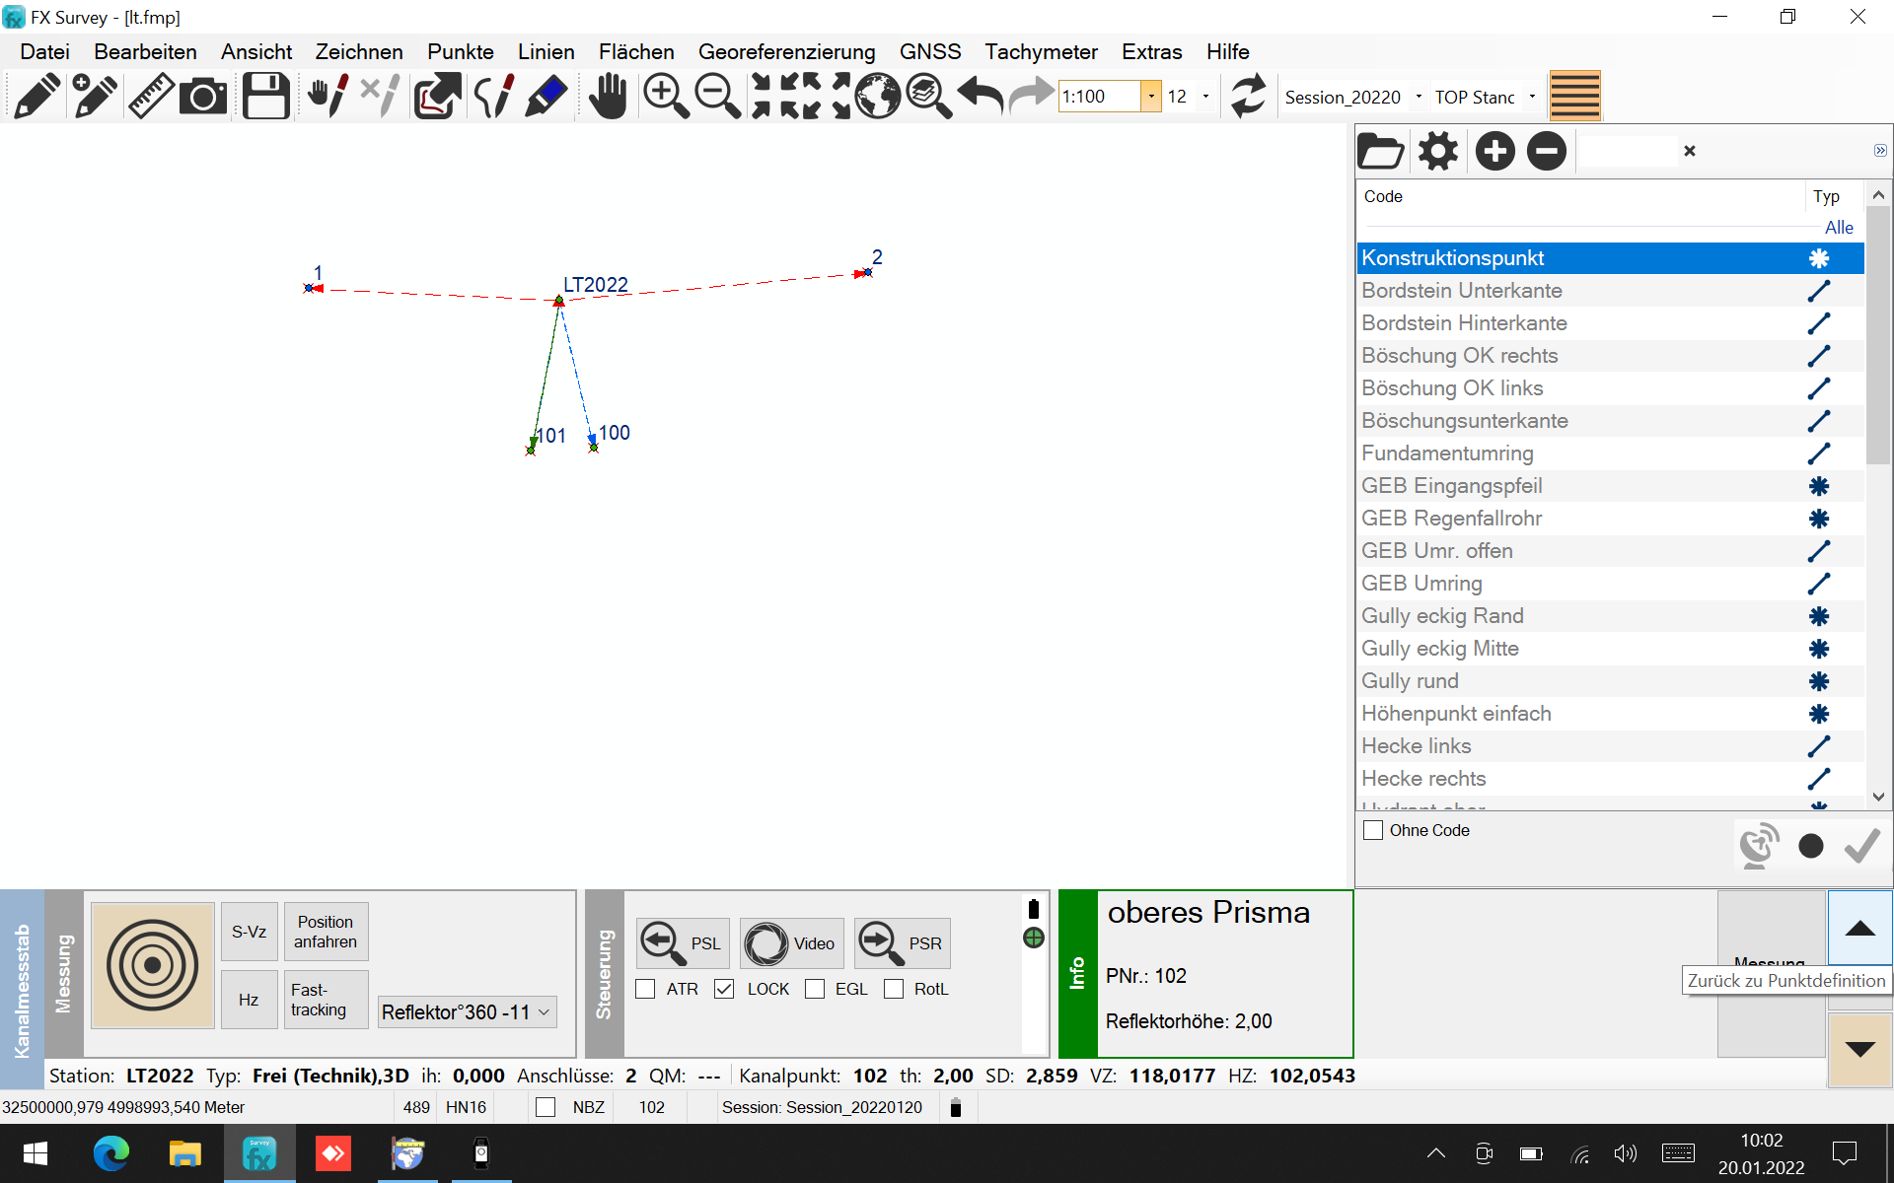This screenshot has width=1894, height=1183.
Task: Open the Tachymeter menu
Action: click(x=1041, y=51)
